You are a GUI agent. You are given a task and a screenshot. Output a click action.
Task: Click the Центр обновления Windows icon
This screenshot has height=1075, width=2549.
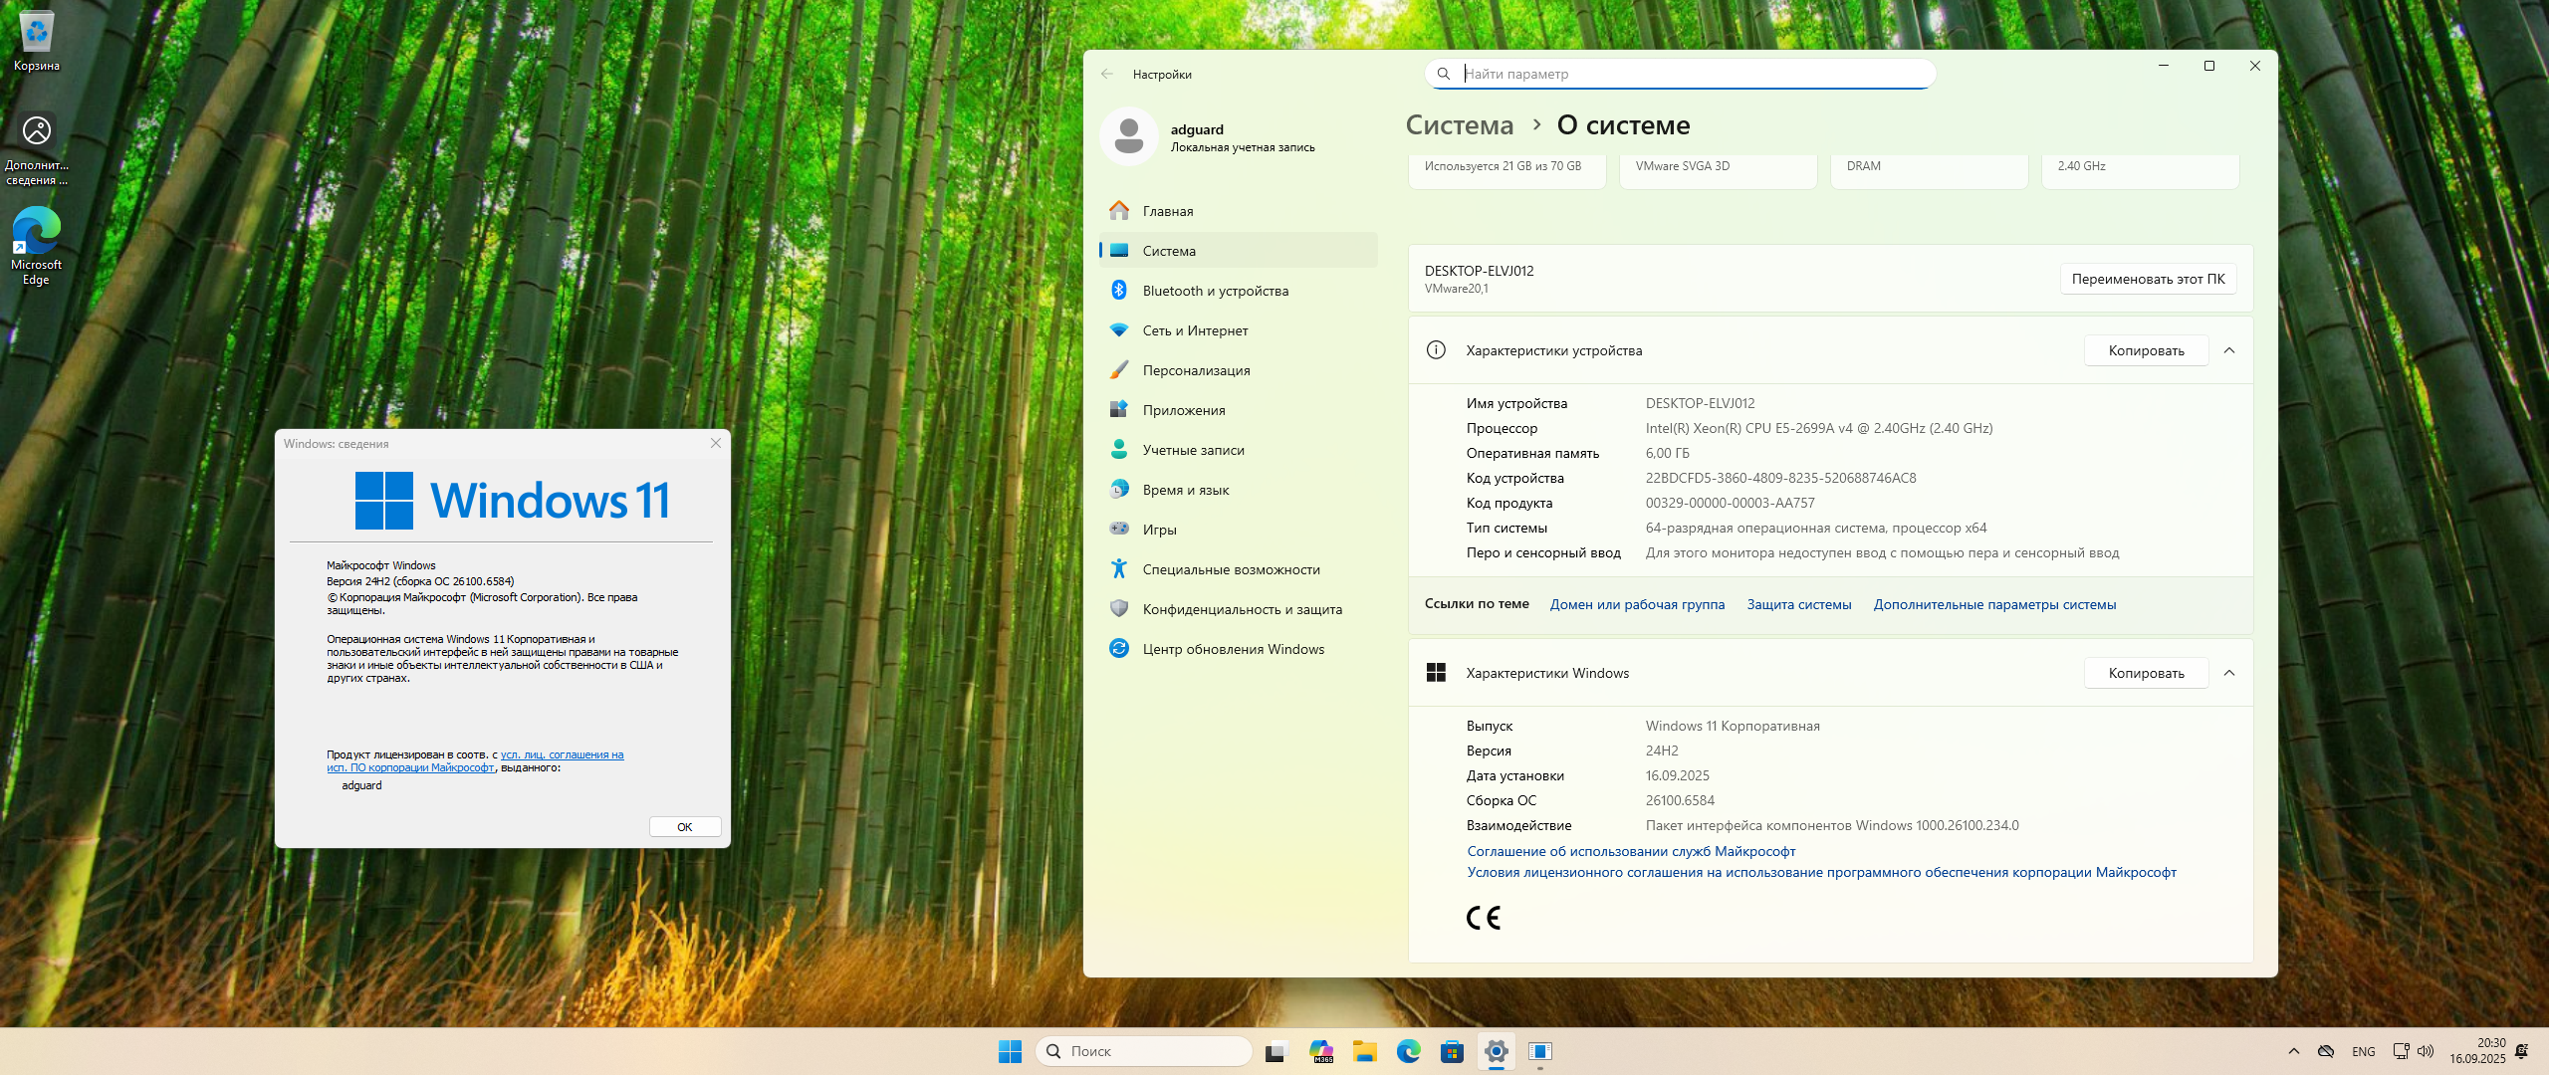click(x=1119, y=649)
